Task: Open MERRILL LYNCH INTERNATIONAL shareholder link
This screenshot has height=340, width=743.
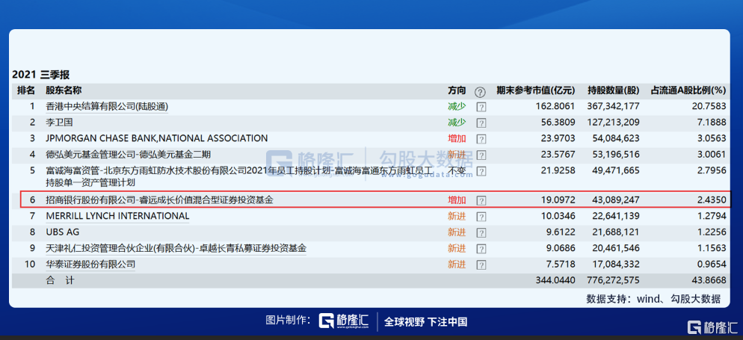Action: (x=117, y=216)
